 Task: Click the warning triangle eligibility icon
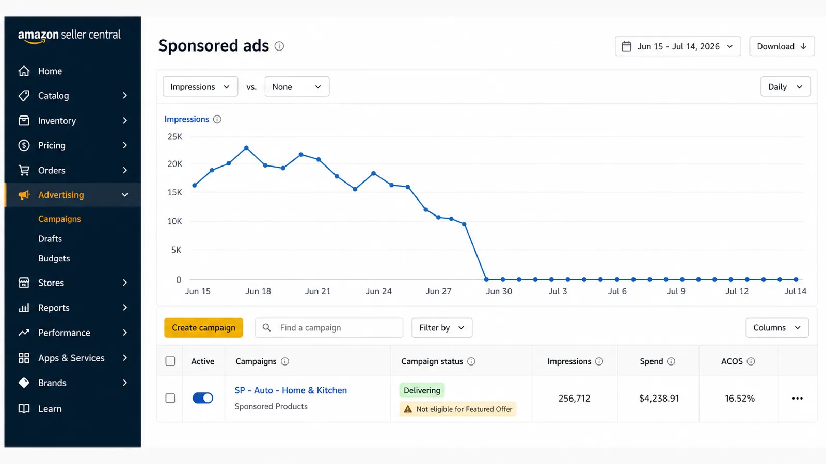[408, 409]
